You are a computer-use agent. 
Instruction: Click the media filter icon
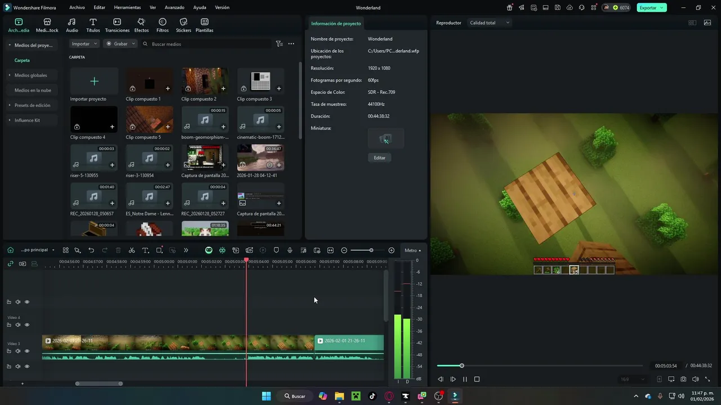(x=279, y=43)
